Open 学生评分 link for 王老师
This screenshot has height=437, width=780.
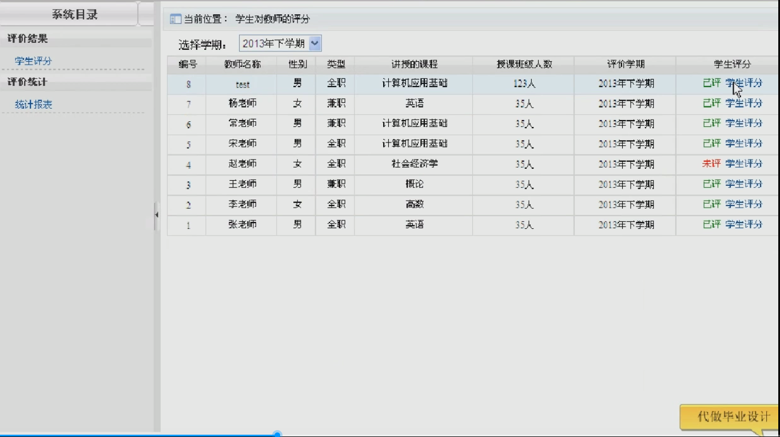(x=743, y=184)
